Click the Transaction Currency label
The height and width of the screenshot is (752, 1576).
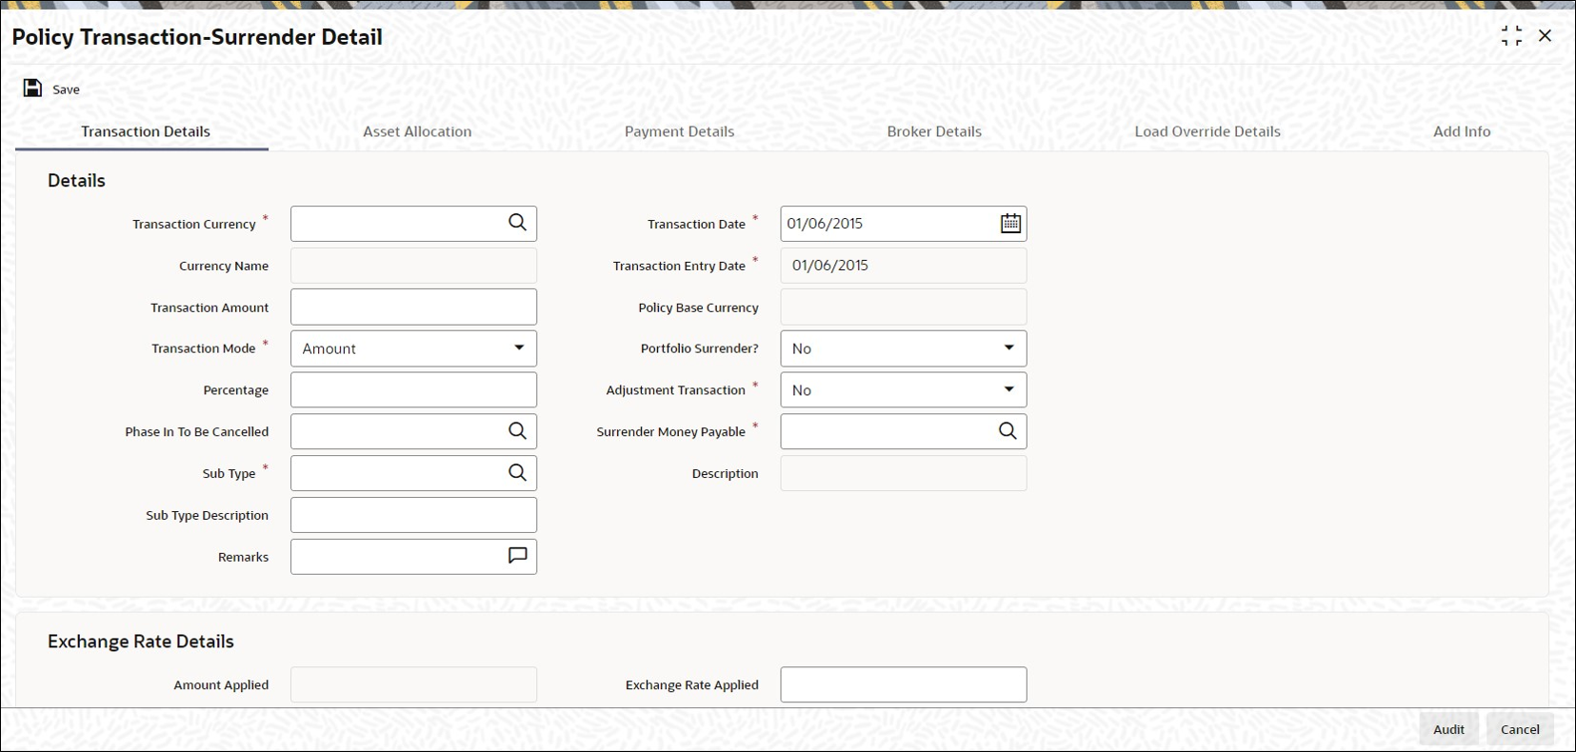tap(194, 224)
